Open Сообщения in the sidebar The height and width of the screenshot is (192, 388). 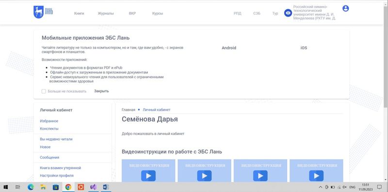tap(49, 158)
